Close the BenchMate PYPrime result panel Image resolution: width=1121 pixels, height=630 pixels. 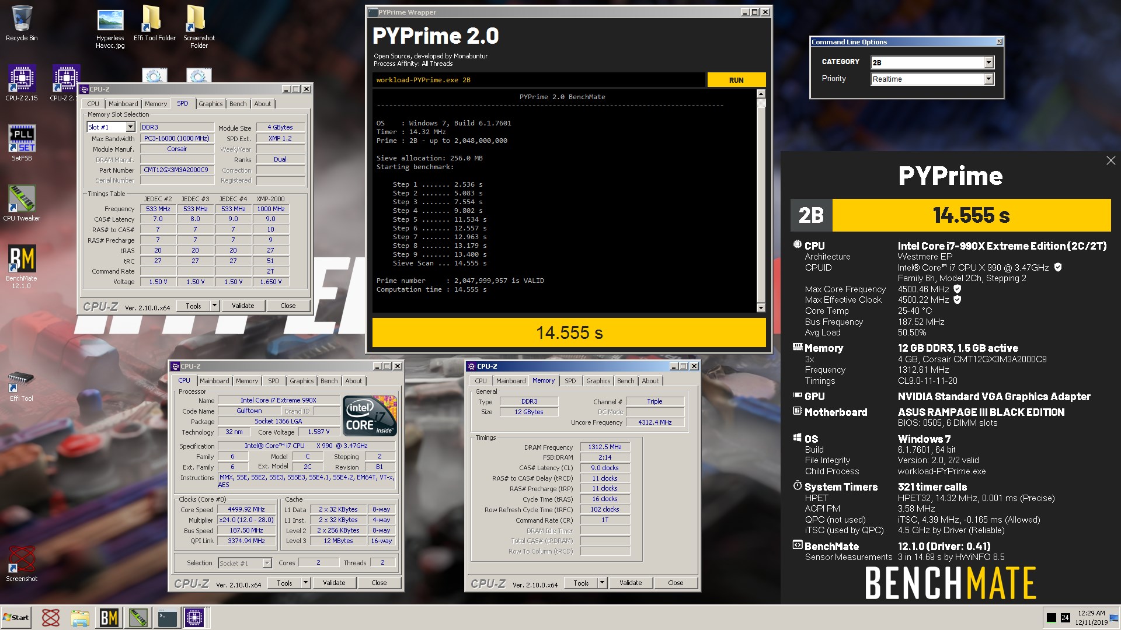[x=1110, y=160]
